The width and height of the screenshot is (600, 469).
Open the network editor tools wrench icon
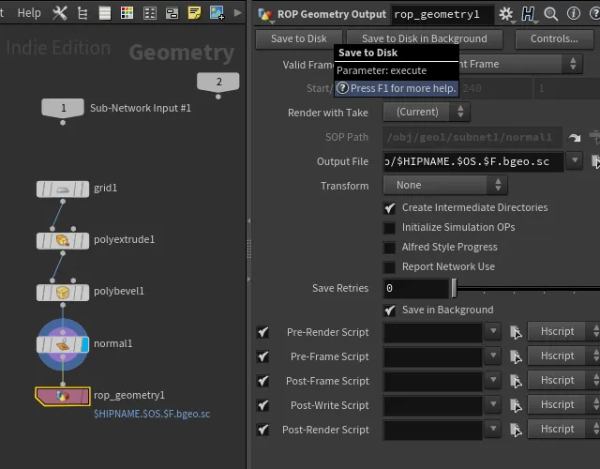pyautogui.click(x=60, y=13)
